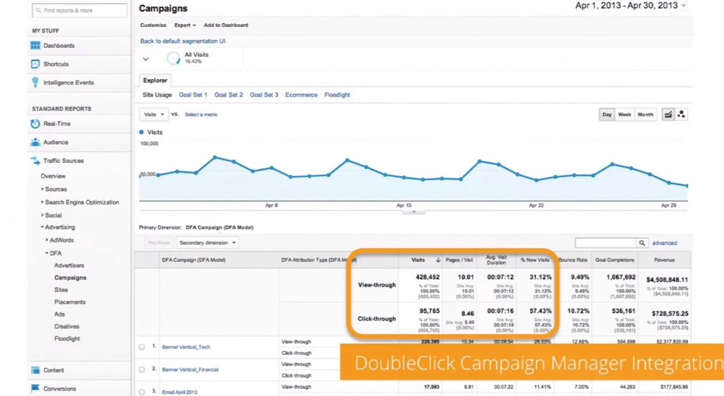Open Banner Vertical_Tech campaign link
724x396 pixels.
click(186, 347)
